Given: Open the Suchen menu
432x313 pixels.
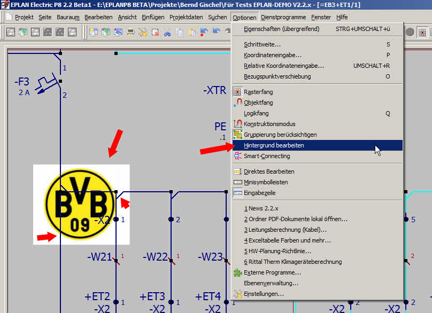Looking at the screenshot, I should [218, 17].
